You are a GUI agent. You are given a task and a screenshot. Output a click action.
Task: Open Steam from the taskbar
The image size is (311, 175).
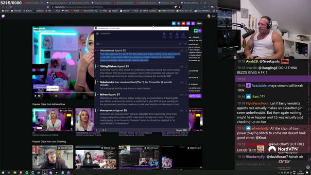39,173
